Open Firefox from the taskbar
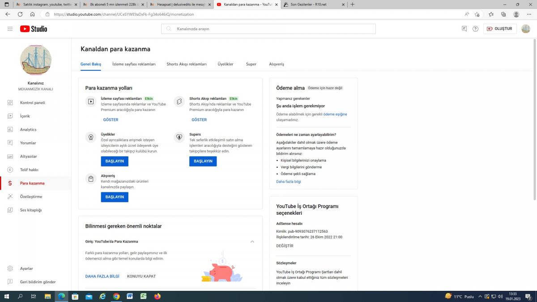Image resolution: width=537 pixels, height=302 pixels. point(157,296)
